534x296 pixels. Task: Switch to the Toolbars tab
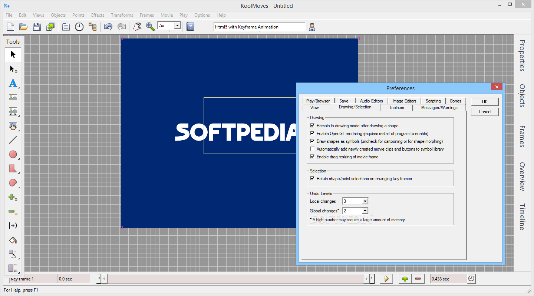point(397,108)
